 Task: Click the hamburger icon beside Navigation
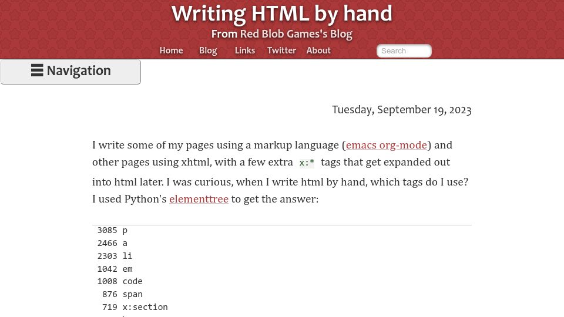point(37,70)
